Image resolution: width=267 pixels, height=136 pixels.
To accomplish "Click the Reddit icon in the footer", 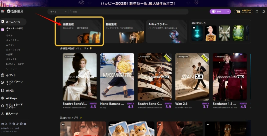I will tap(21, 124).
